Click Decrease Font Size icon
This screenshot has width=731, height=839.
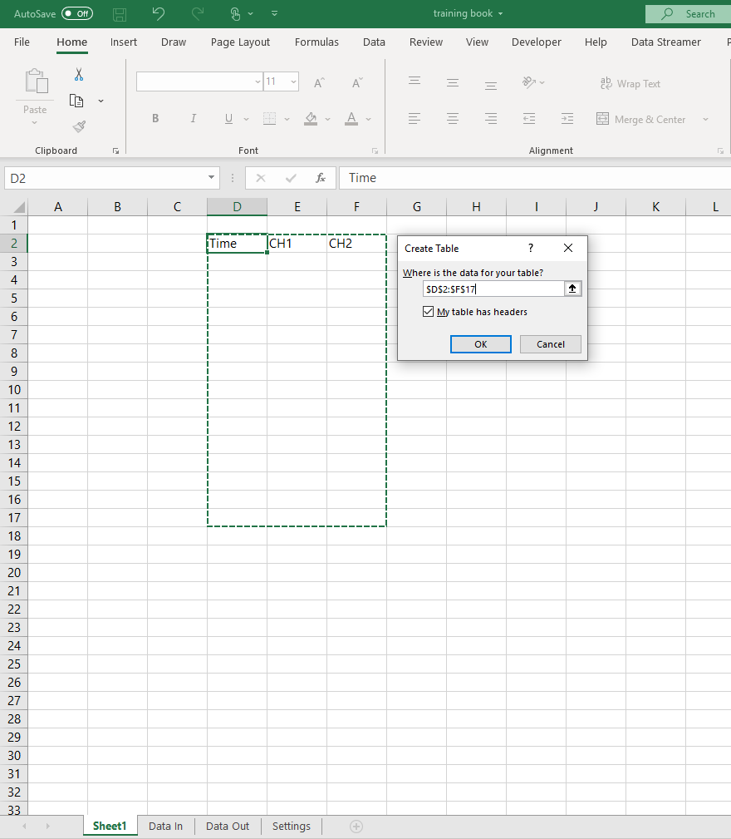coord(357,82)
